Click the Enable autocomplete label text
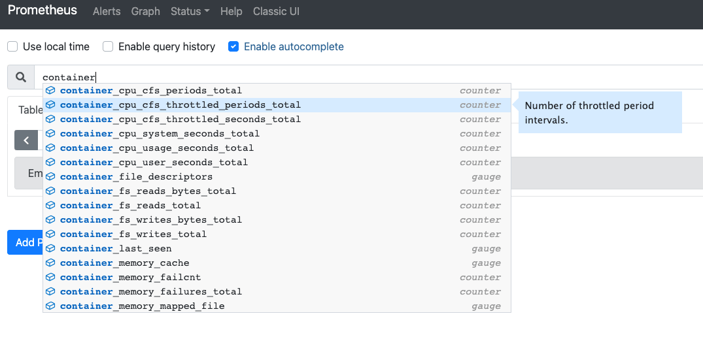 pos(294,46)
